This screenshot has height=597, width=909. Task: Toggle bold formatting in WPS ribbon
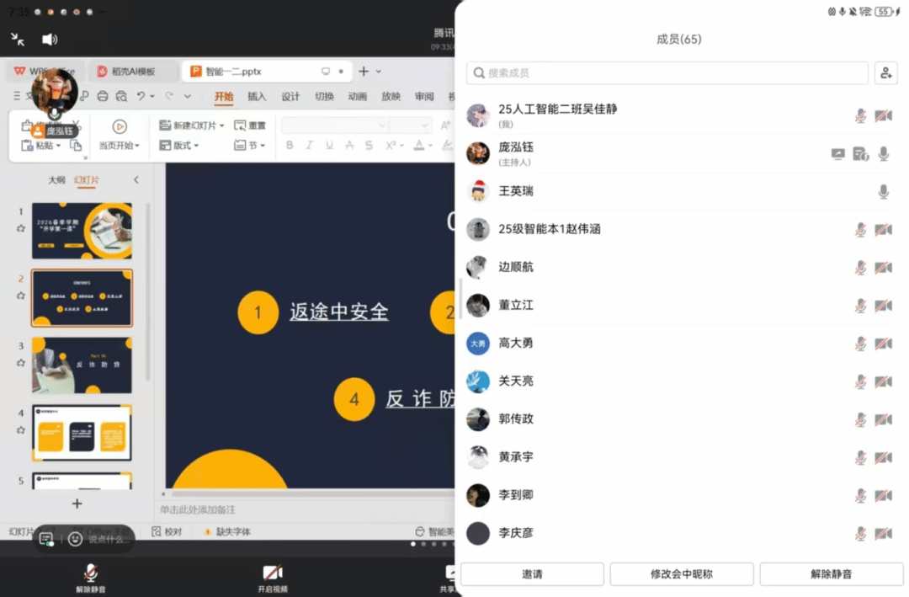coord(290,146)
